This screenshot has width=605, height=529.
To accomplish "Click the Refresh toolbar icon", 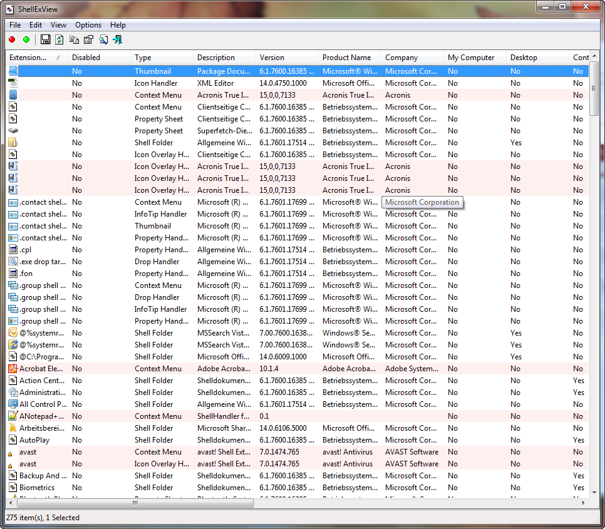I will coord(59,39).
